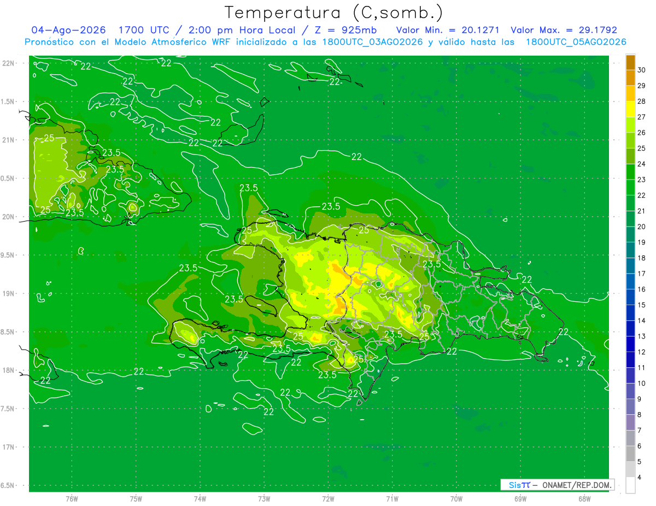Click the '17' value on the color scale
The height and width of the screenshot is (506, 656).
click(642, 273)
